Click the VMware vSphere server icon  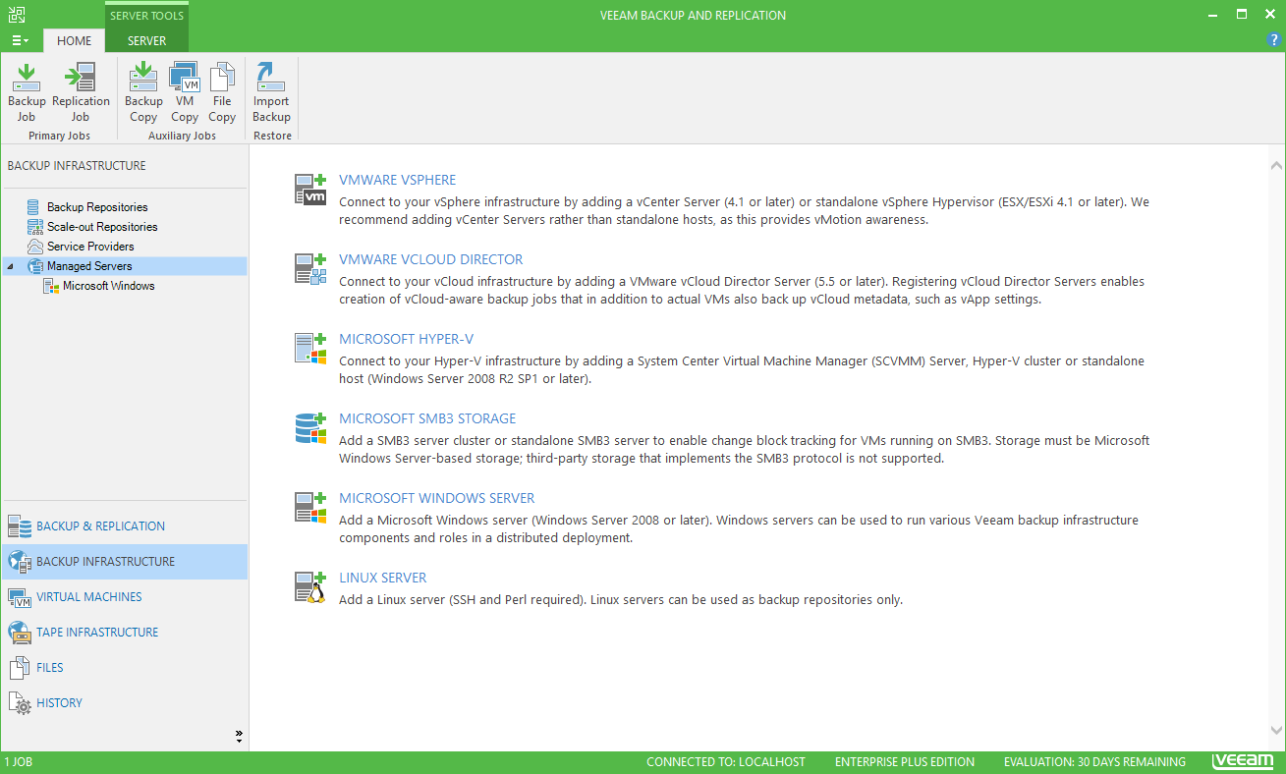point(310,189)
